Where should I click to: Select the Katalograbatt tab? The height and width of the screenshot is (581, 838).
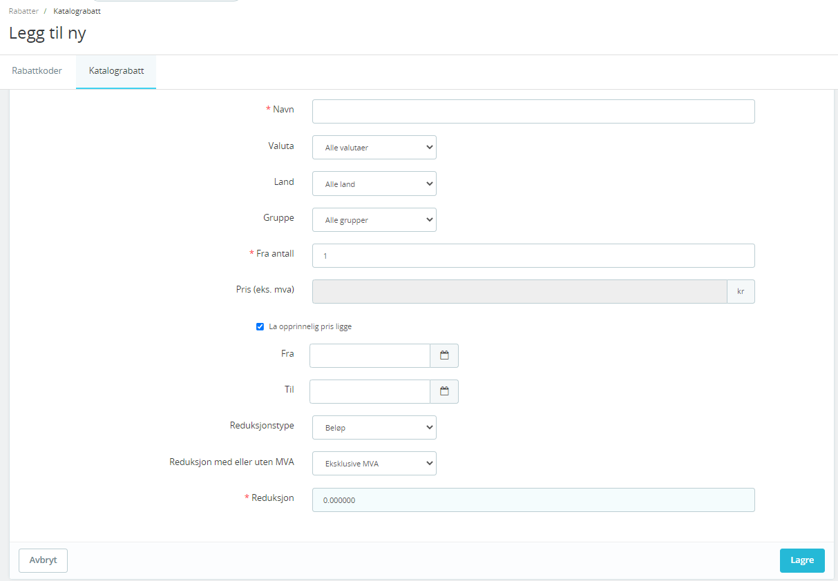tap(116, 70)
